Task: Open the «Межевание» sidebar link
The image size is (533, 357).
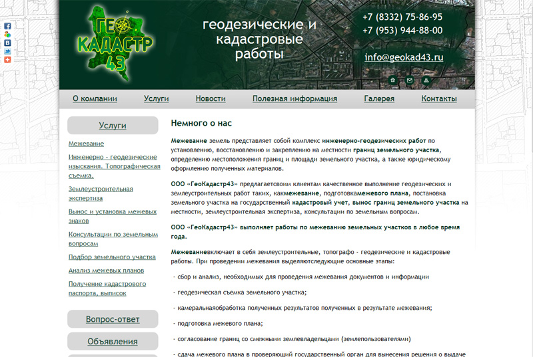Action: click(x=86, y=144)
